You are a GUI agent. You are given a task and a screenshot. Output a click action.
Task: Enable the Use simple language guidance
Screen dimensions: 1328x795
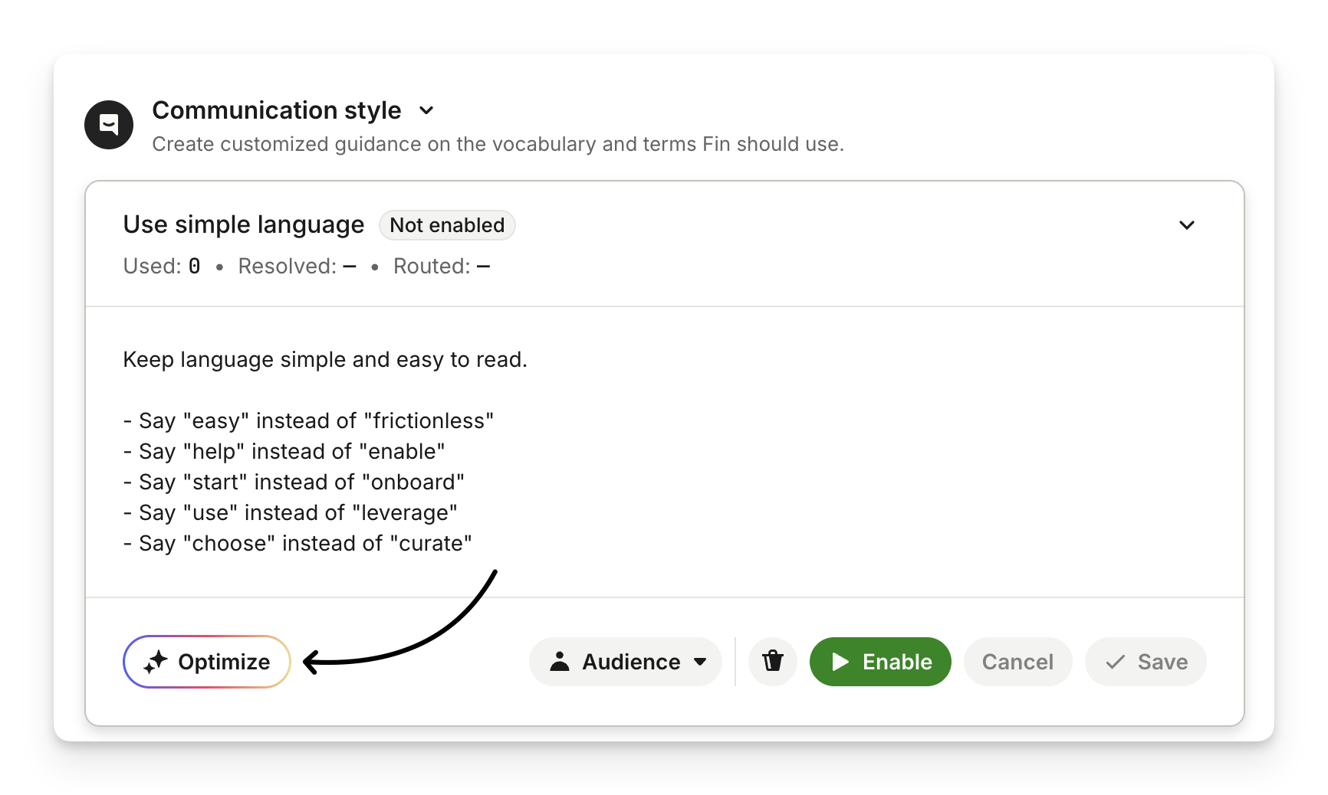pos(880,662)
